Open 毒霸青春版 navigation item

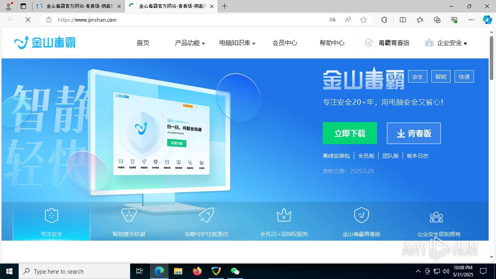coord(387,43)
